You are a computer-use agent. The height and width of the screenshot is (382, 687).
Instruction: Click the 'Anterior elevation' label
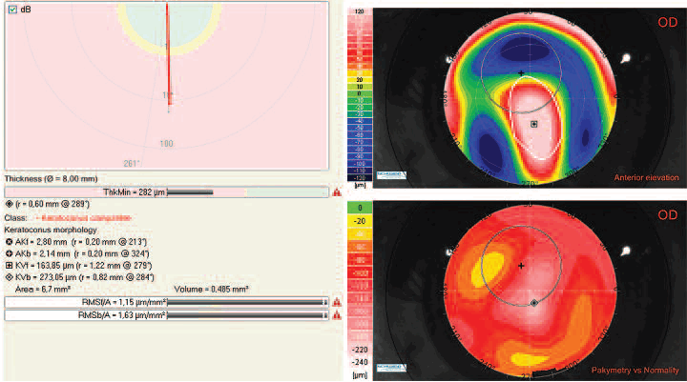point(646,177)
